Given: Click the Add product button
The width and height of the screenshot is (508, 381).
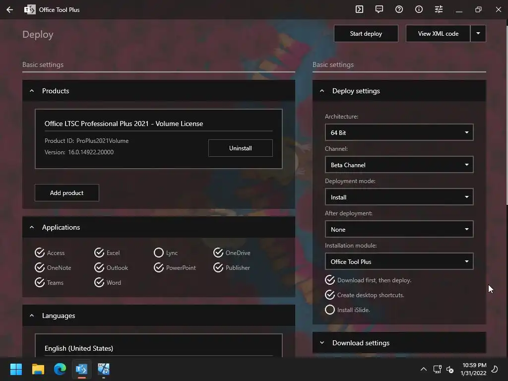Looking at the screenshot, I should (67, 193).
